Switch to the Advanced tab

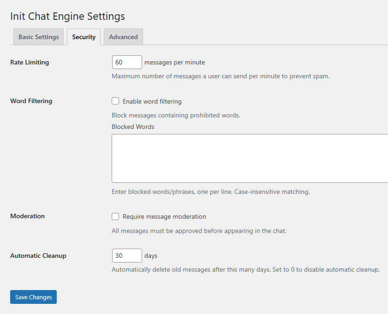tap(123, 37)
